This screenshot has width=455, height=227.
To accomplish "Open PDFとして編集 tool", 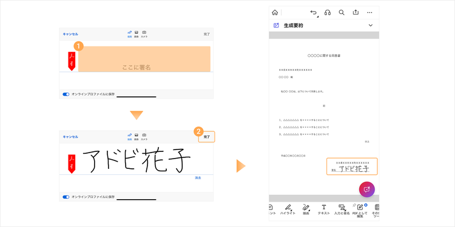I will [360, 211].
